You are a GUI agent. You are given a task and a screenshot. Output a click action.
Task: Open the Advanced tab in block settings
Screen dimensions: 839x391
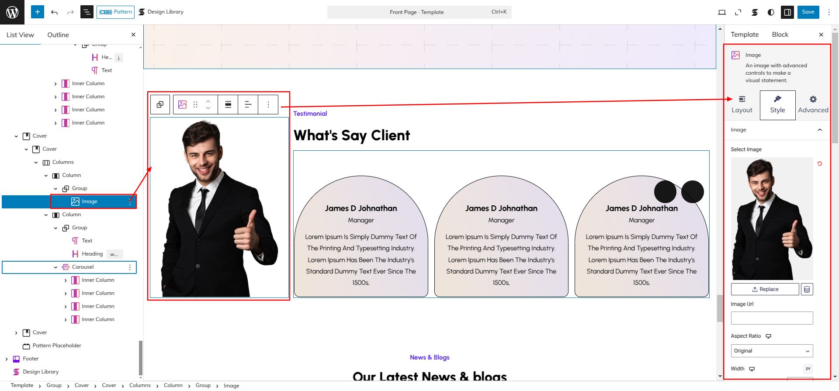point(813,105)
